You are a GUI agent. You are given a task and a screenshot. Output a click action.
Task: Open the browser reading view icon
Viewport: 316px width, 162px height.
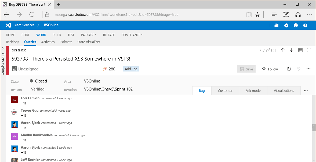coord(249,14)
